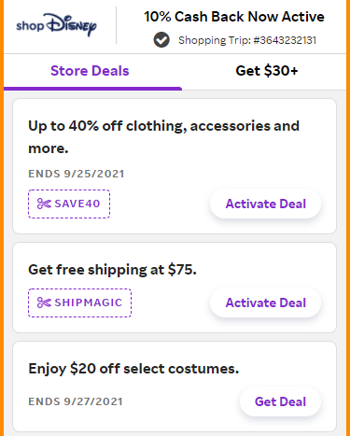The image size is (350, 436).
Task: Activate the free shipping deal
Action: 265,302
